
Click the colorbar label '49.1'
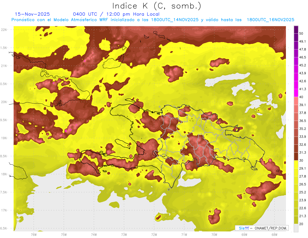303,41
